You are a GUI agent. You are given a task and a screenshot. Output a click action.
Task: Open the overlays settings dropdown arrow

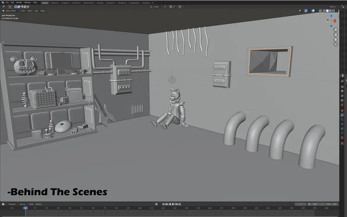(316, 11)
